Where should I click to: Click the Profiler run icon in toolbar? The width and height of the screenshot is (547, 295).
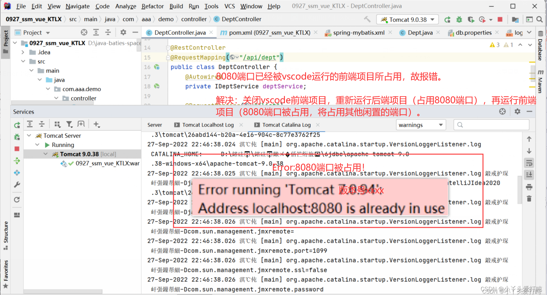482,20
